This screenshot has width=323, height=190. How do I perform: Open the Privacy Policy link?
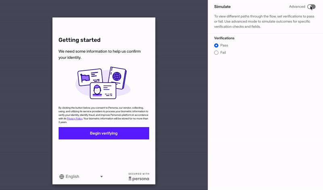click(x=75, y=118)
